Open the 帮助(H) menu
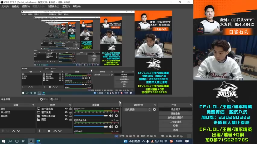 point(77,6)
